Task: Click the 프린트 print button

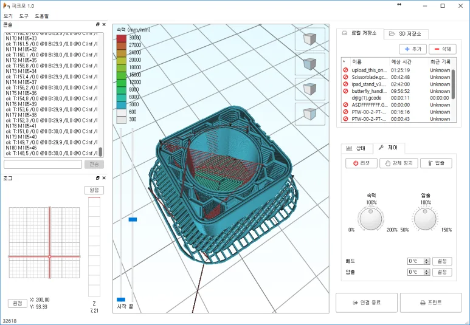Action: click(430, 303)
